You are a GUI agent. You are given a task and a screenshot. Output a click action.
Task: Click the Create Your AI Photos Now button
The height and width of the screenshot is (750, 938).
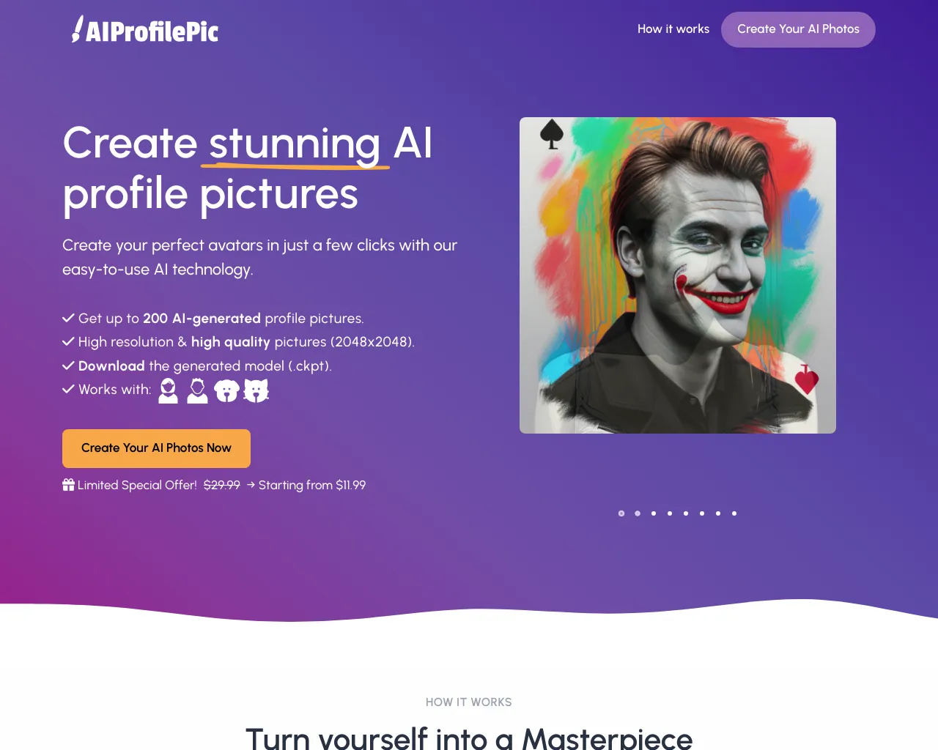click(156, 448)
